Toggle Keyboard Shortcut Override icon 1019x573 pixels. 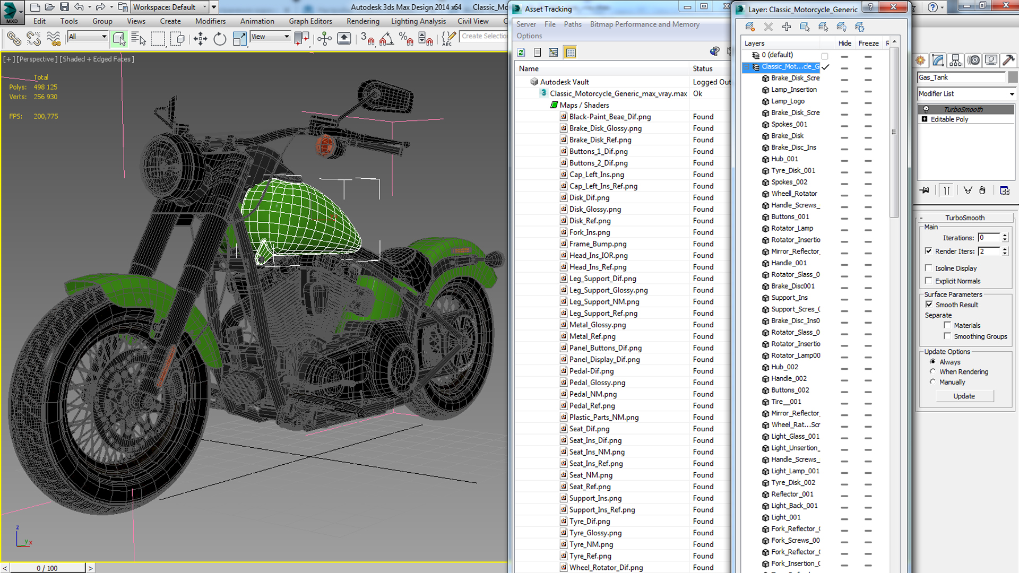pos(344,38)
